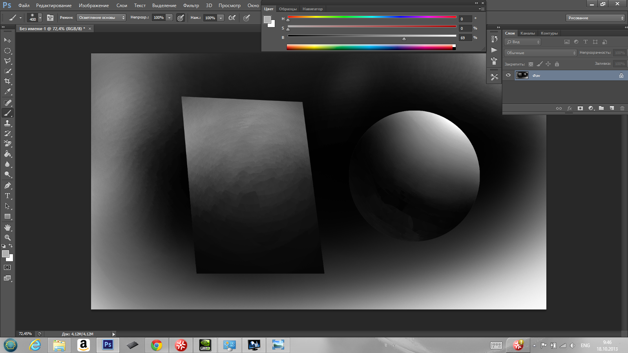The width and height of the screenshot is (628, 353).
Task: Open the Фильтр menu
Action: pyautogui.click(x=191, y=5)
